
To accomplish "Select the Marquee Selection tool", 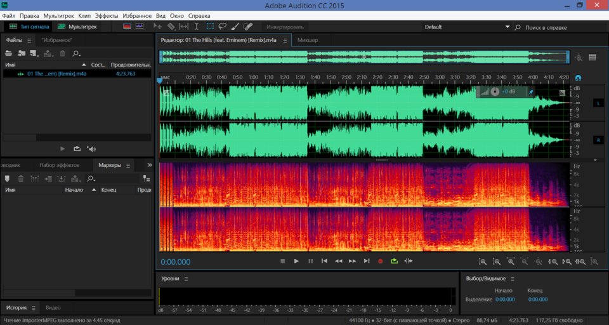I will point(210,27).
